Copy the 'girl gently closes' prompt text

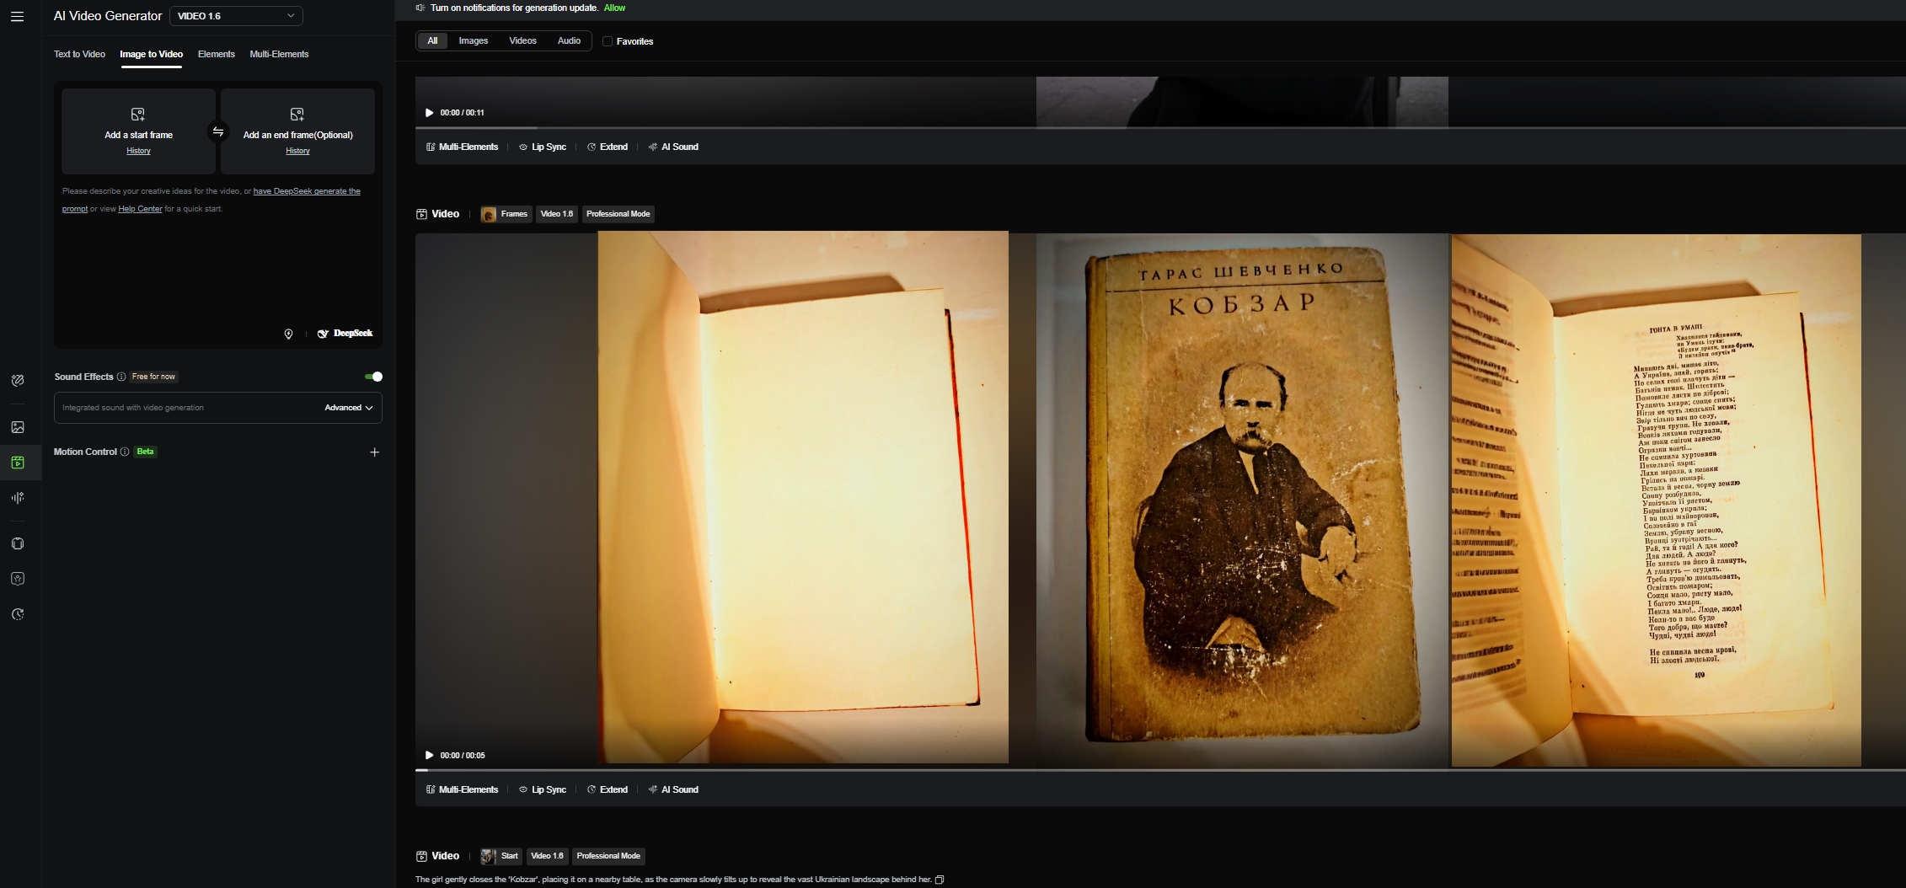[x=940, y=880]
